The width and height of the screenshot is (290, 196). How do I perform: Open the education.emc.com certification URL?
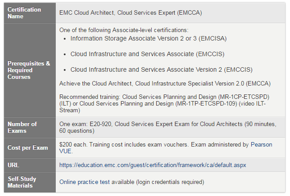tap(153, 165)
